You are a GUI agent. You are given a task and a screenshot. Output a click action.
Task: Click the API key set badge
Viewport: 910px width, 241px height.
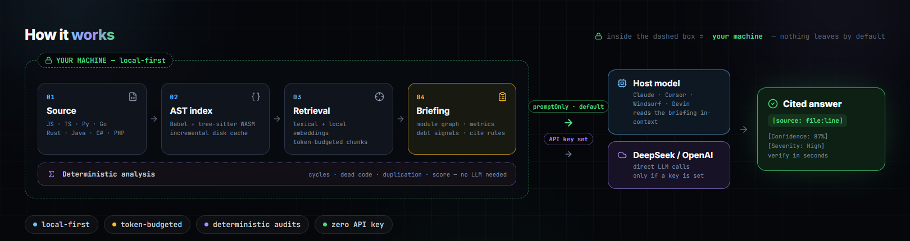568,139
